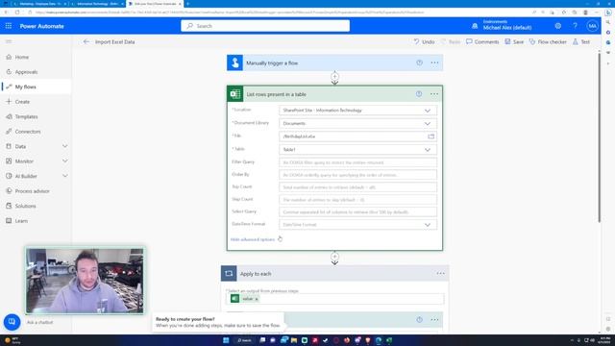Click the Test button
The height and width of the screenshot is (346, 615).
(x=581, y=41)
